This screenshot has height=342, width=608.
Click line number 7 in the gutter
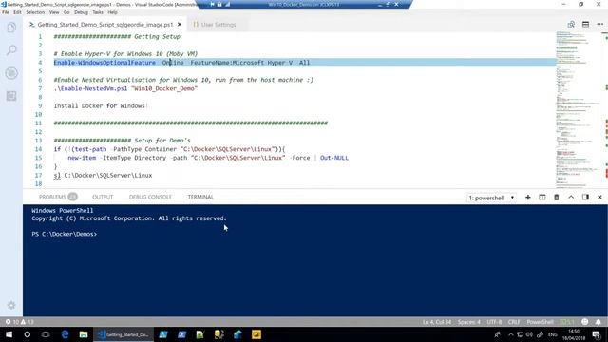40,88
